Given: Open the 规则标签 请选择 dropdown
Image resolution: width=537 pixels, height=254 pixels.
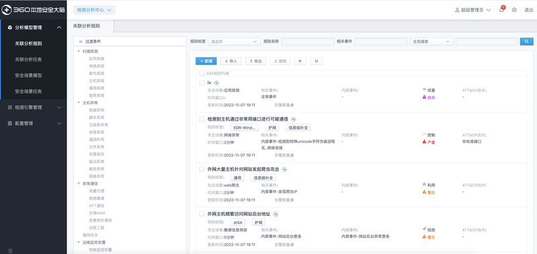Looking at the screenshot, I should click(234, 42).
